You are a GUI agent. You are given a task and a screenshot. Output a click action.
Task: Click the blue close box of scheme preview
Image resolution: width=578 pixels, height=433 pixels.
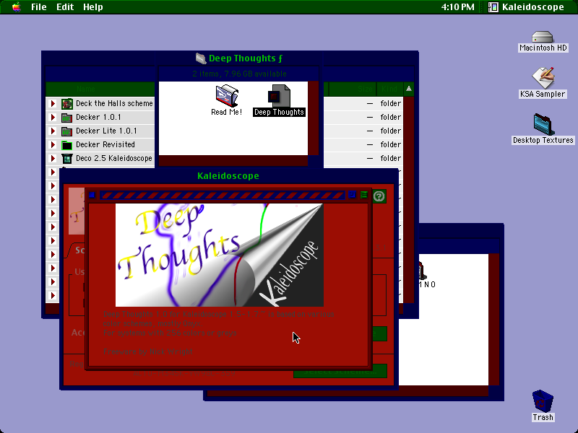pos(92,195)
